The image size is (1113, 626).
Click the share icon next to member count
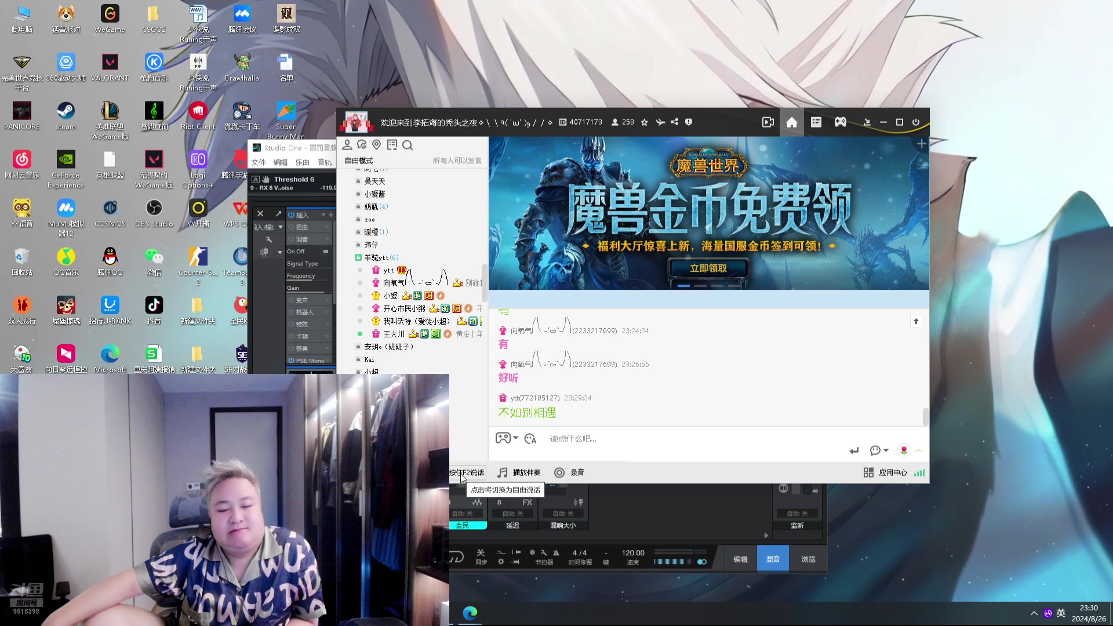[x=674, y=122]
